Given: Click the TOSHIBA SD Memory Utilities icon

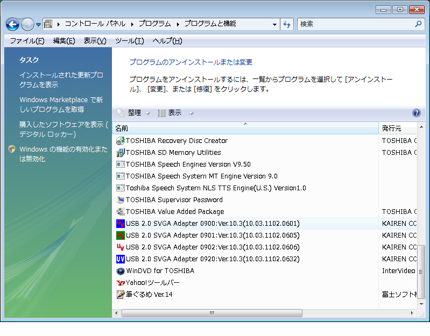Looking at the screenshot, I should [120, 153].
